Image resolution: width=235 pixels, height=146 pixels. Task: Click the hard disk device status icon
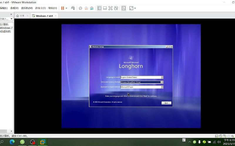coord(216,136)
